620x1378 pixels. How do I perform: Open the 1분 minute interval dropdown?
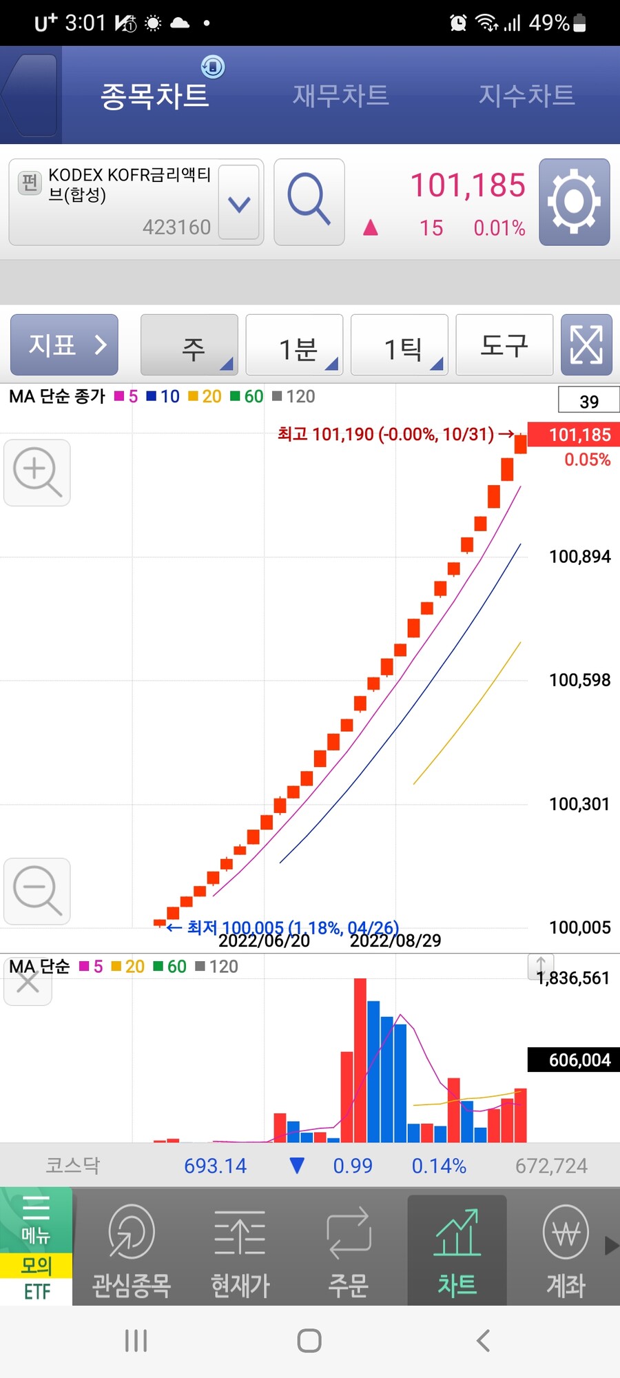[295, 345]
